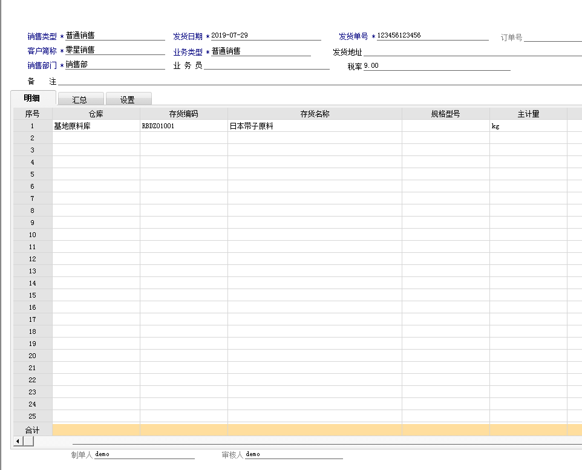Click the 发货单号 label
The image size is (582, 470).
[353, 36]
